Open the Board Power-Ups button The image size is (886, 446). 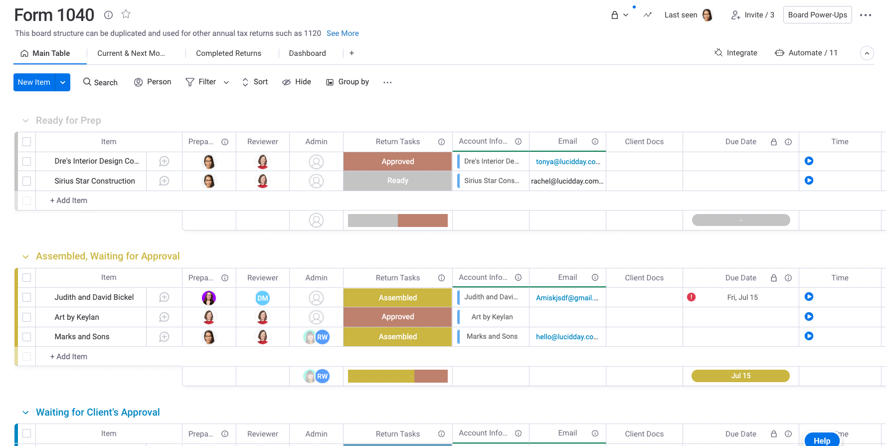(x=817, y=15)
